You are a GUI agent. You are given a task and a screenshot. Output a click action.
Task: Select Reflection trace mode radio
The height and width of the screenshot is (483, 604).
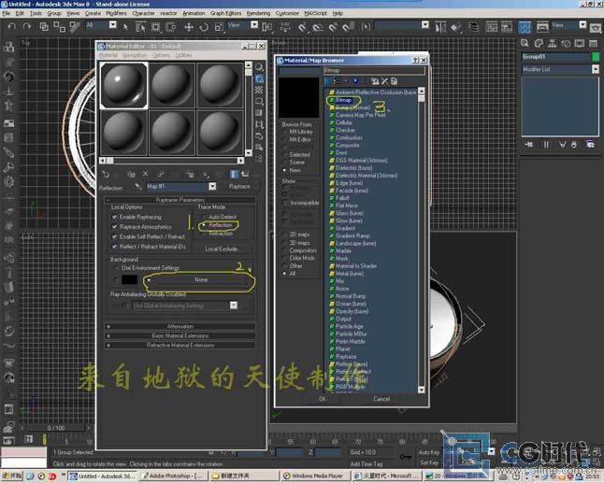point(204,225)
